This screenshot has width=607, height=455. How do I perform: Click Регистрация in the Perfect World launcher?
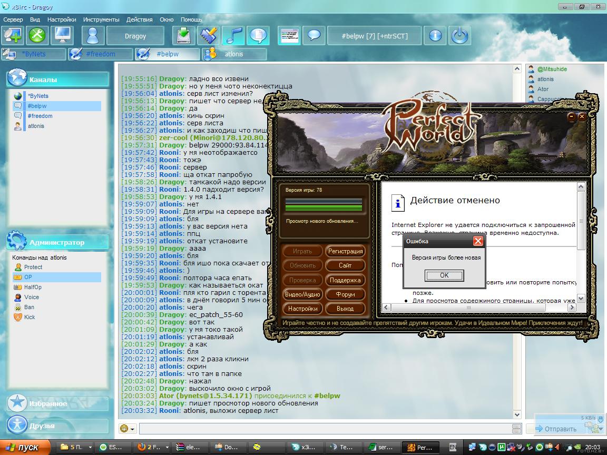coord(345,251)
